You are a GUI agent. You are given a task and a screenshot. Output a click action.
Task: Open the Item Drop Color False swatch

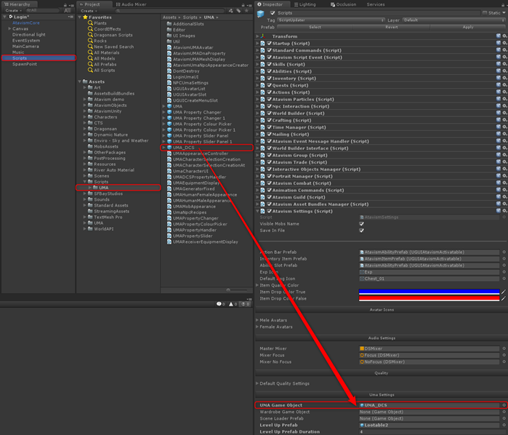click(429, 298)
